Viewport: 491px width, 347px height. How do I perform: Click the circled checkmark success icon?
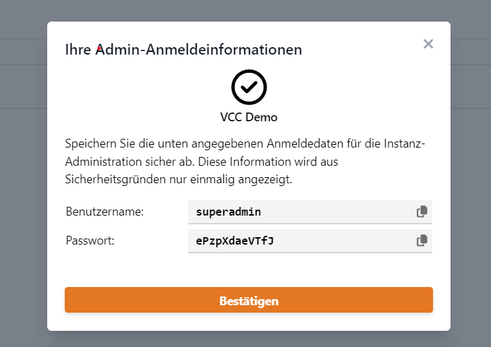pyautogui.click(x=249, y=87)
